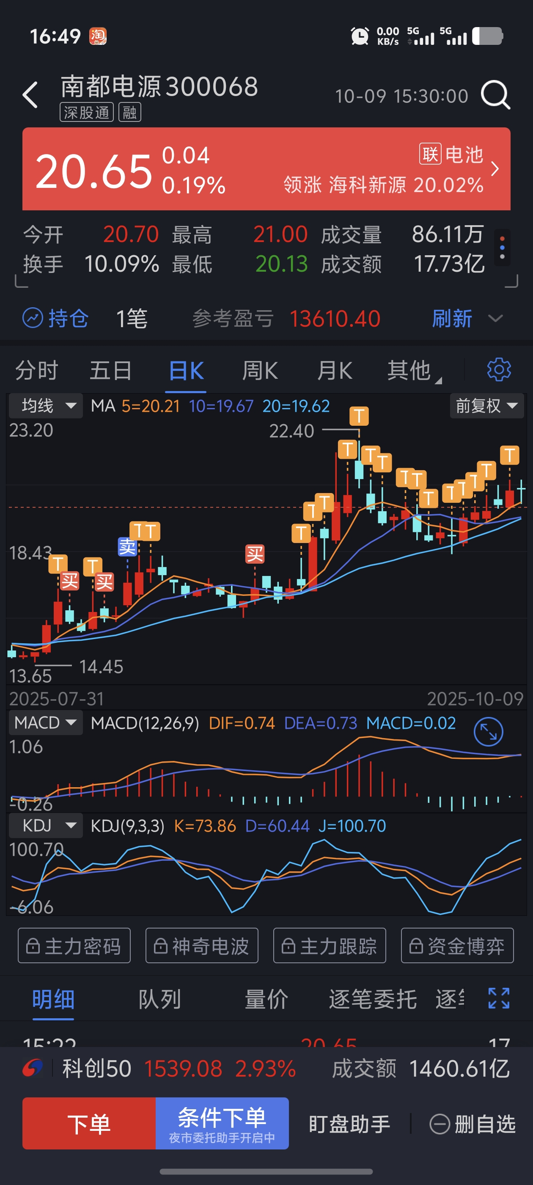This screenshot has height=1185, width=533.
Task: Open locked 神奇电波 indicator
Action: [x=202, y=945]
